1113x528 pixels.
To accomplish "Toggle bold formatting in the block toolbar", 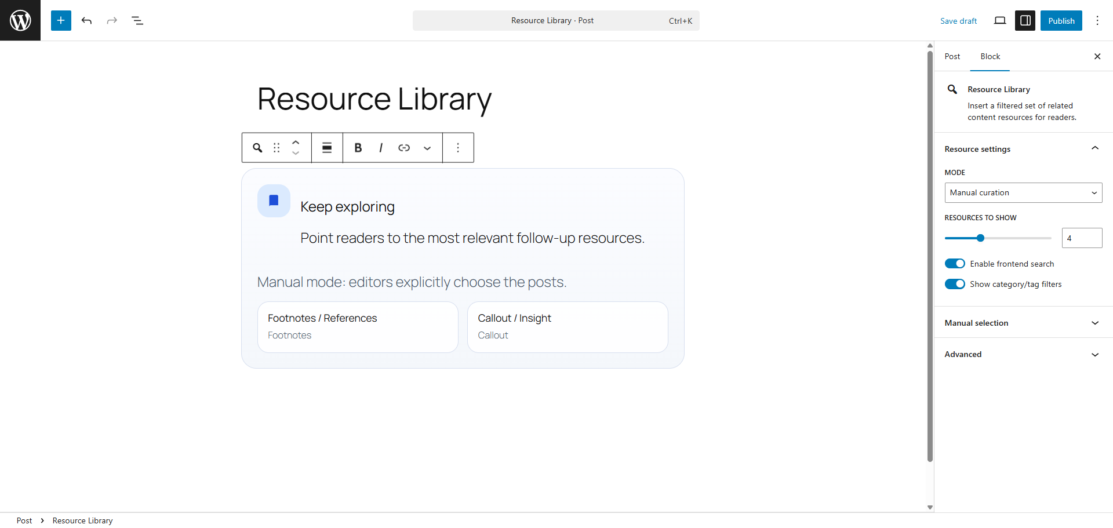I will (358, 148).
